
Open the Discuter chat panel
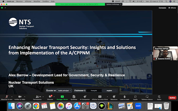tap(50, 98)
